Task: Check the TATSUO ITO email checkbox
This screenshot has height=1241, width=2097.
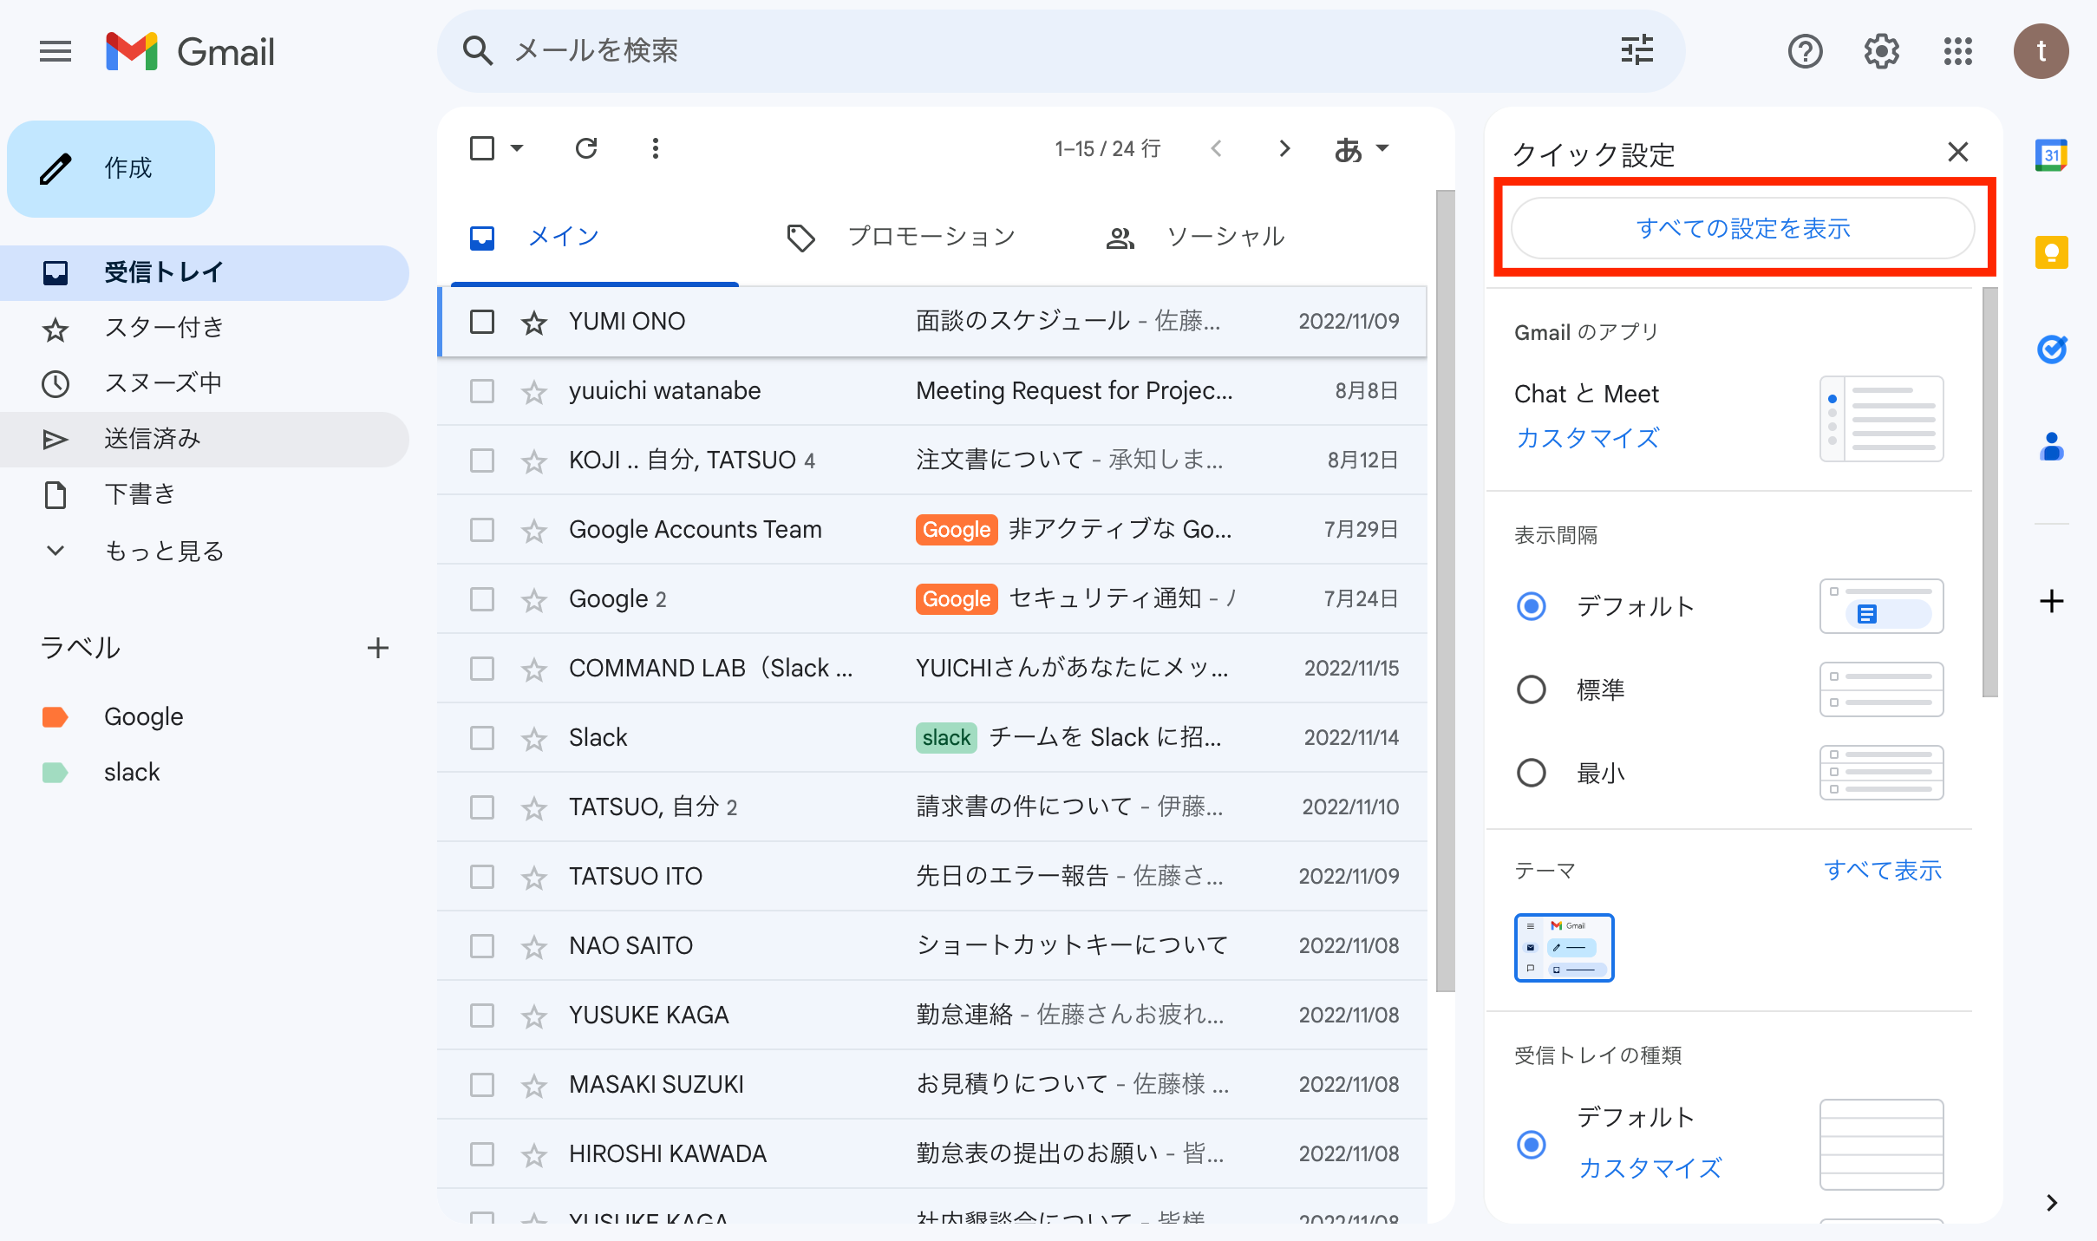Action: (x=482, y=877)
